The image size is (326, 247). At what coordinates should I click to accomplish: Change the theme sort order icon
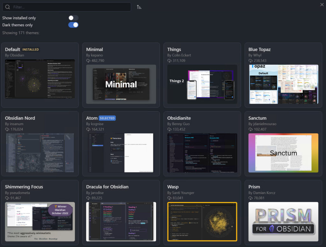coord(139,7)
